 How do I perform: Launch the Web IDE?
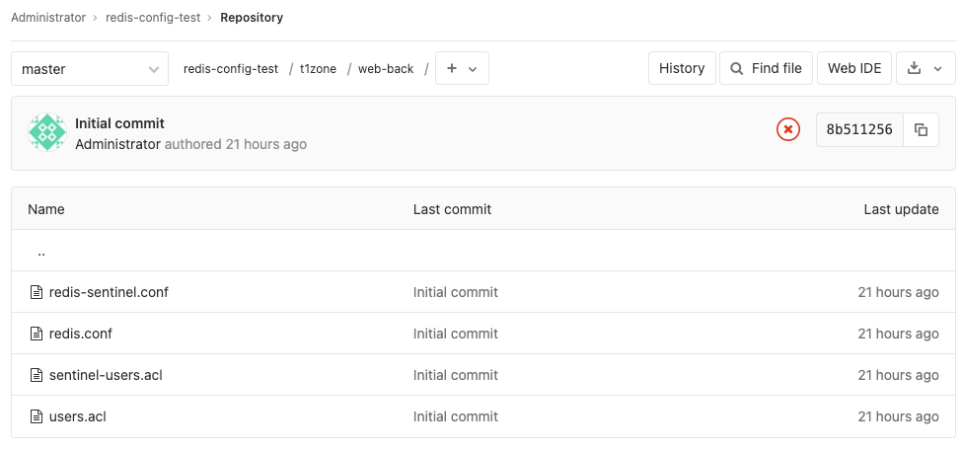(x=854, y=68)
